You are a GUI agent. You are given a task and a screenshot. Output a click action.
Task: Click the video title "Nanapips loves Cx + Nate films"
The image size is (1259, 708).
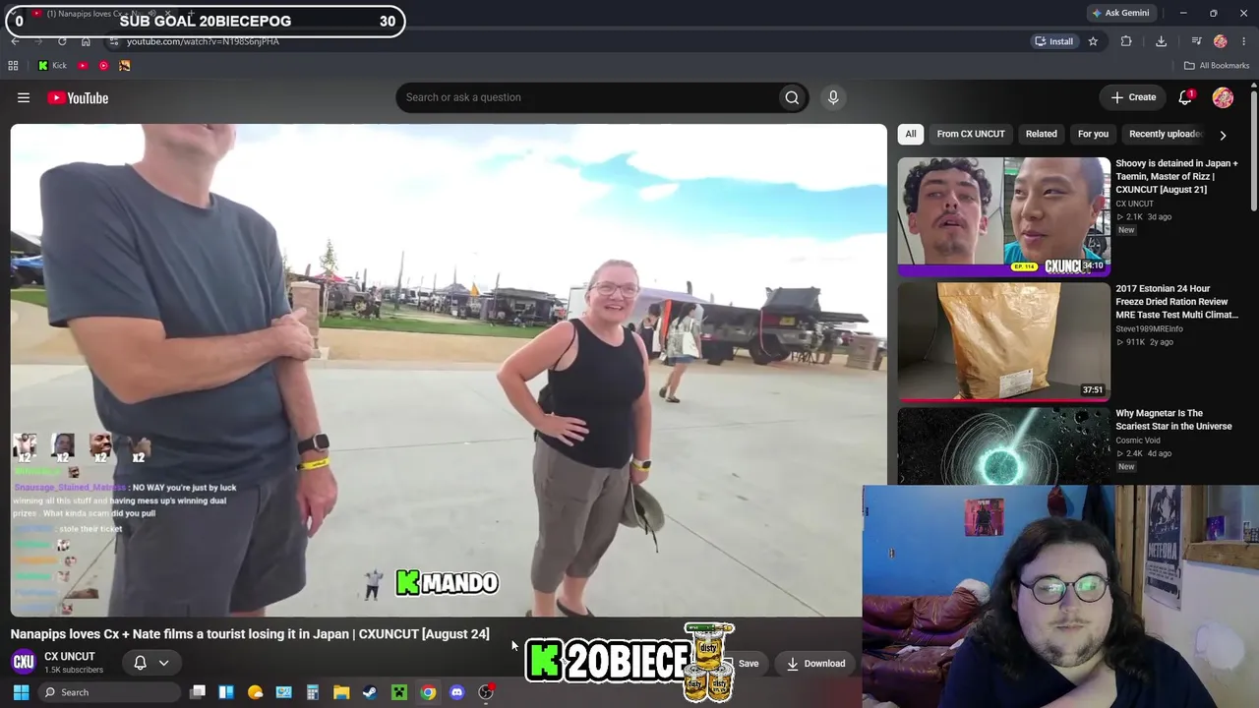pos(250,634)
